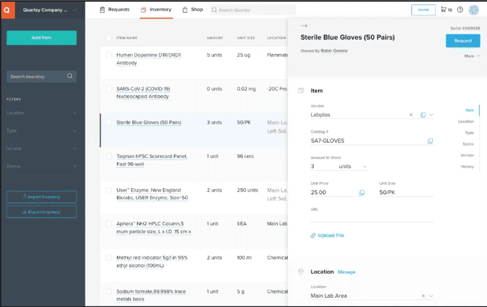Expand the More options menu under Request
Image resolution: width=487 pixels, height=307 pixels.
pyautogui.click(x=472, y=56)
